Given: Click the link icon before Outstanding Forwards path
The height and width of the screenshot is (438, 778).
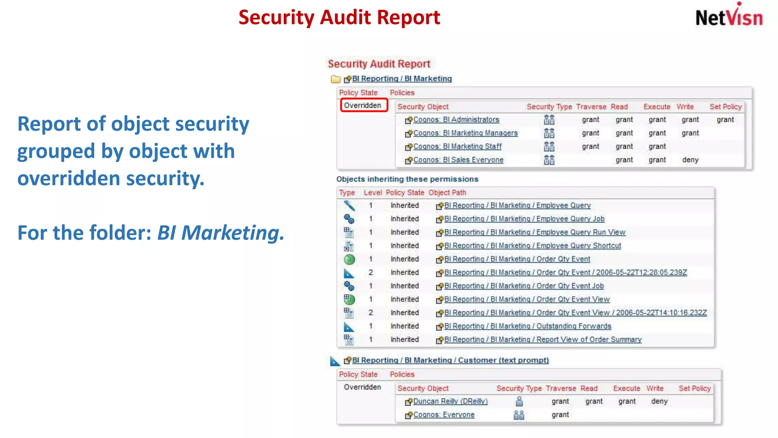Looking at the screenshot, I should click(x=440, y=327).
